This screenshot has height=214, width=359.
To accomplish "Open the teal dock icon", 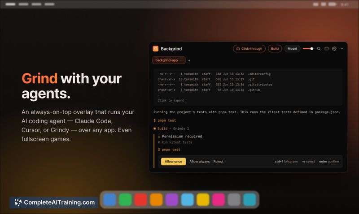I will pos(250,200).
